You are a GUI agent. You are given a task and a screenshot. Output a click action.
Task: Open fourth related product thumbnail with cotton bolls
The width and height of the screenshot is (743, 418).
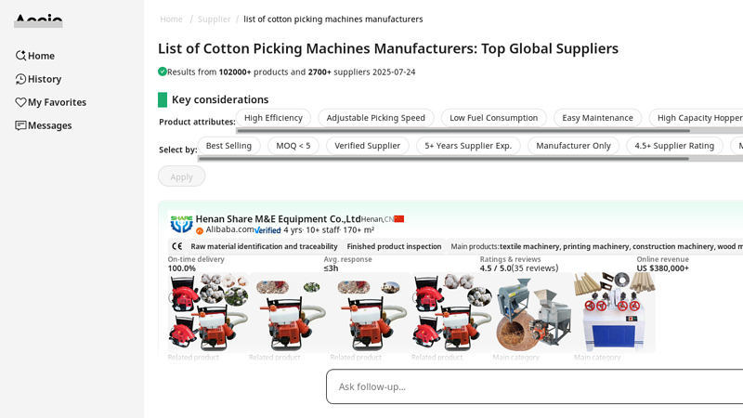pyautogui.click(x=452, y=312)
